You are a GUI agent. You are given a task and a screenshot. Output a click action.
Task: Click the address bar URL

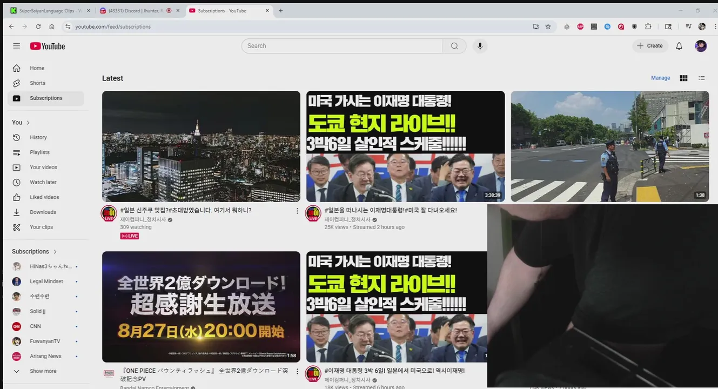coord(113,26)
